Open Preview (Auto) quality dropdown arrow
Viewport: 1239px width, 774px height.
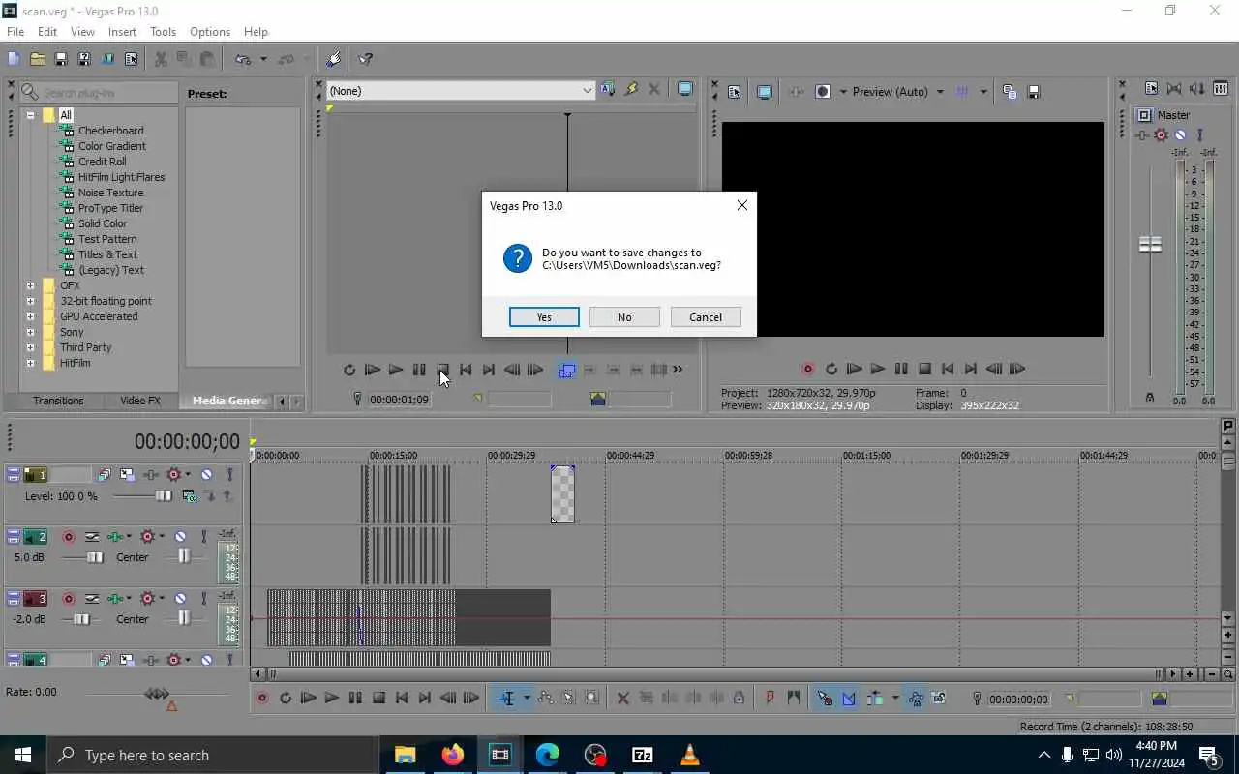tap(939, 92)
